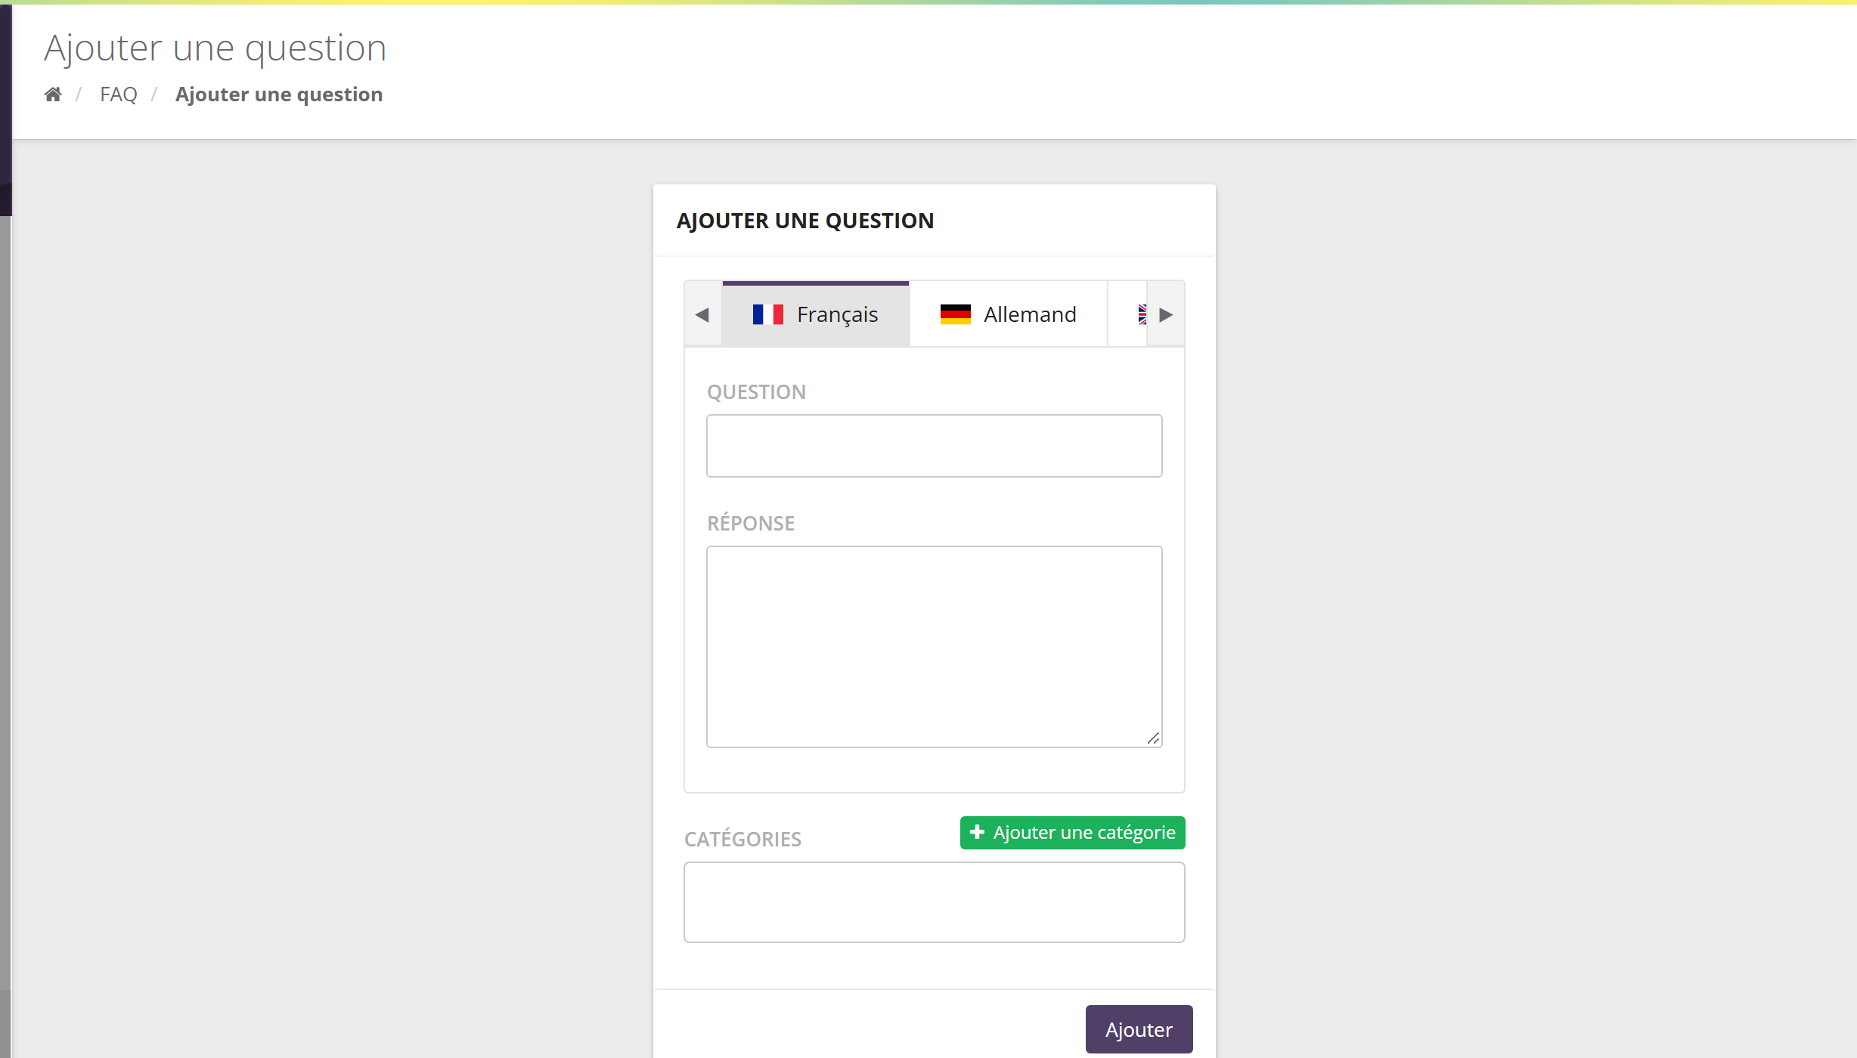This screenshot has height=1058, width=1857.
Task: Click the plus icon in category button
Action: point(977,832)
